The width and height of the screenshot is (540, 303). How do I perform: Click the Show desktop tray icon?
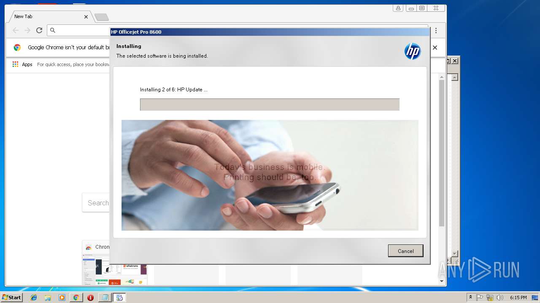(535, 298)
